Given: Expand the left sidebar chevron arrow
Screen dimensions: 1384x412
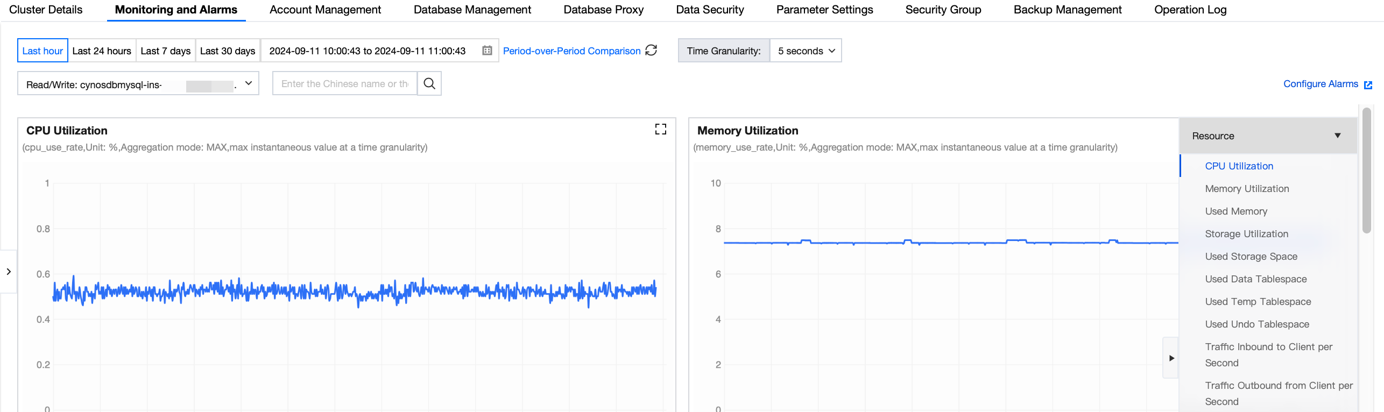Looking at the screenshot, I should point(9,272).
